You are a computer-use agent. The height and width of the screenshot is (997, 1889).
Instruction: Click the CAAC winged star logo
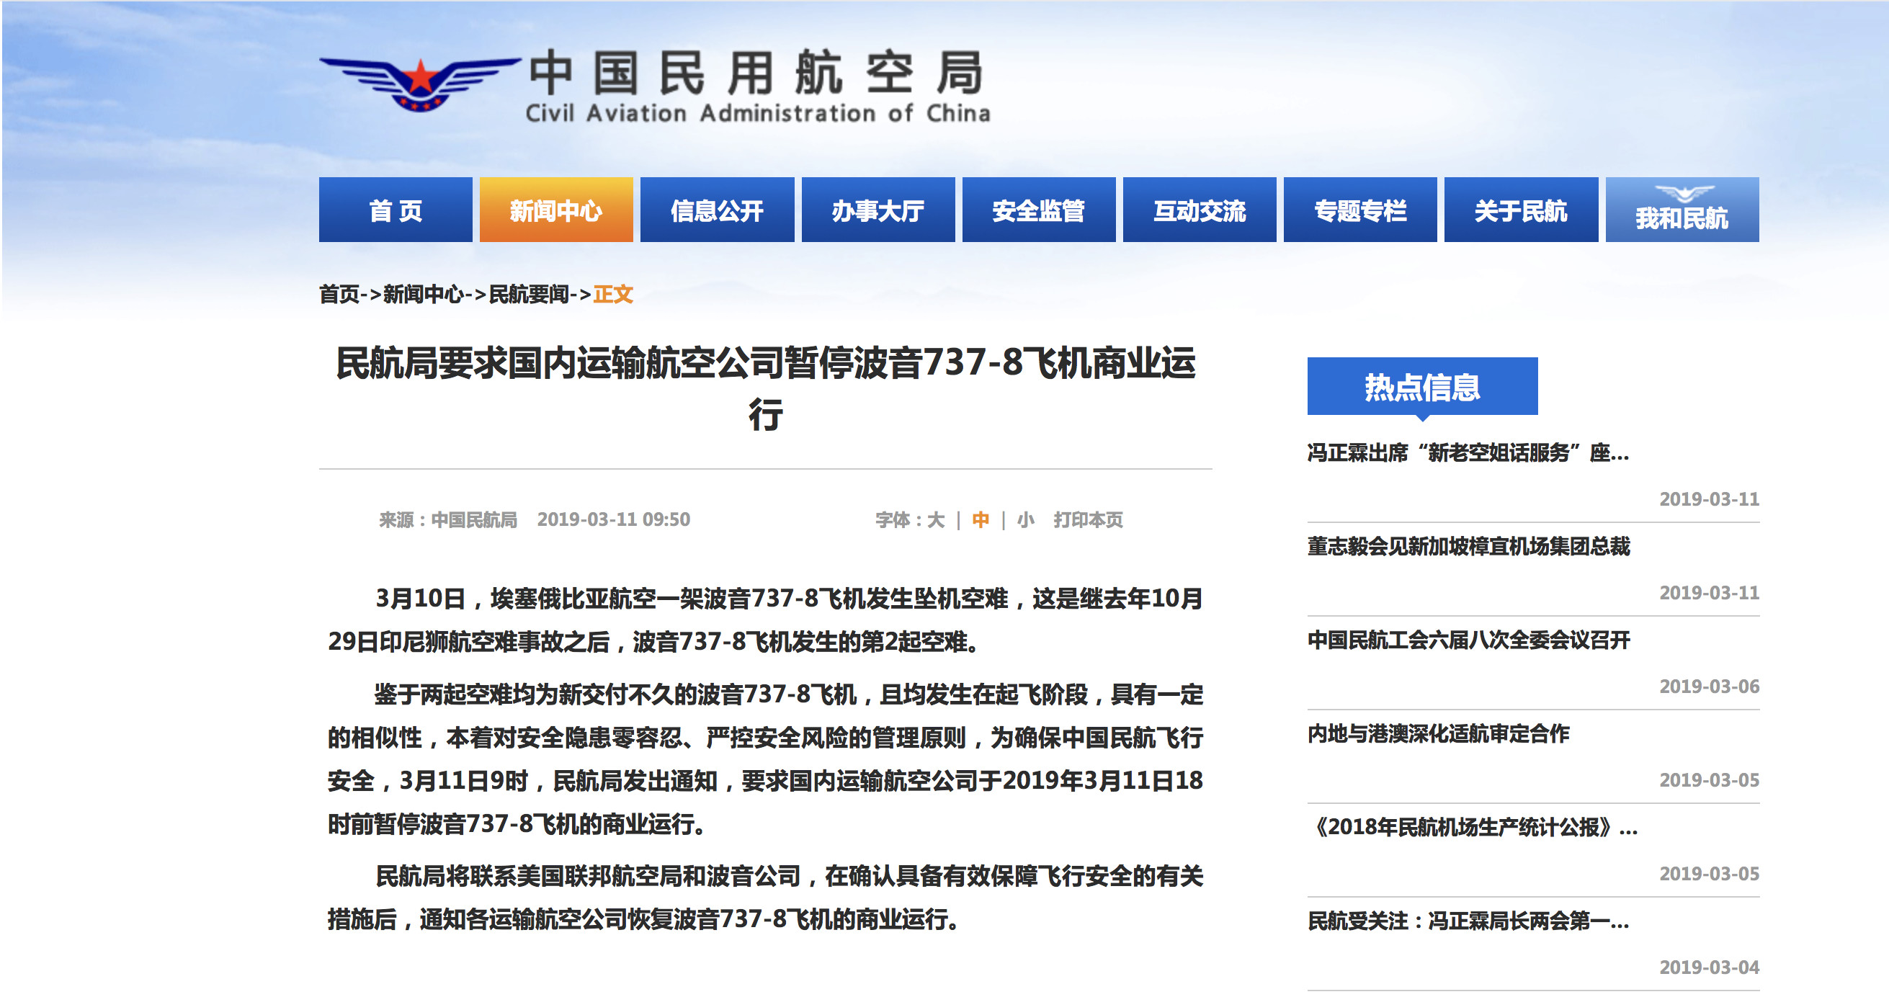(420, 84)
